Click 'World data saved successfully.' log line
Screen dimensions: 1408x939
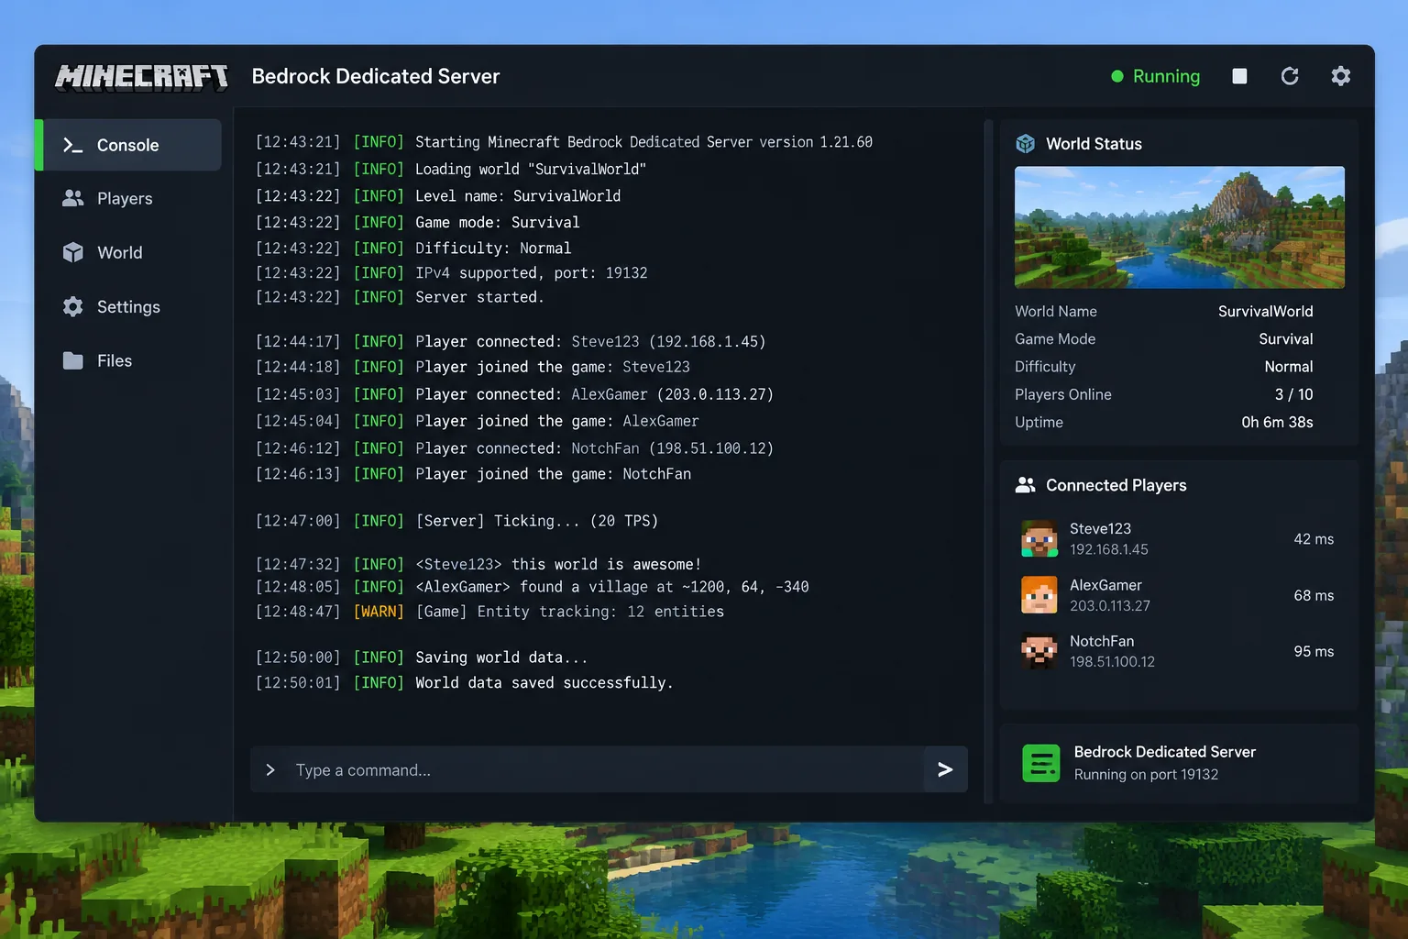464,683
